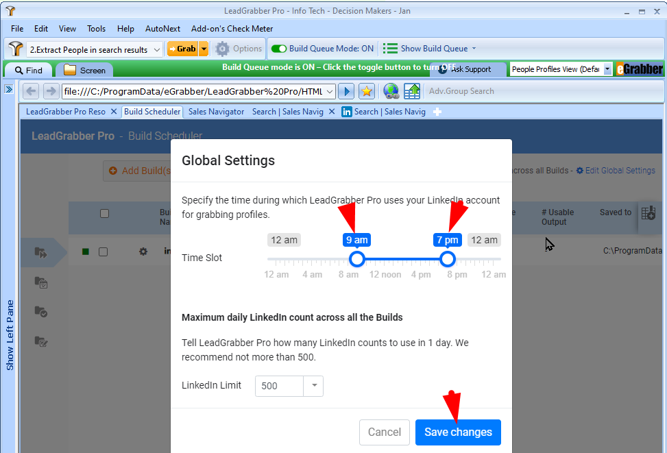The height and width of the screenshot is (453, 667).
Task: Click the build row settings gear icon
Action: click(143, 252)
